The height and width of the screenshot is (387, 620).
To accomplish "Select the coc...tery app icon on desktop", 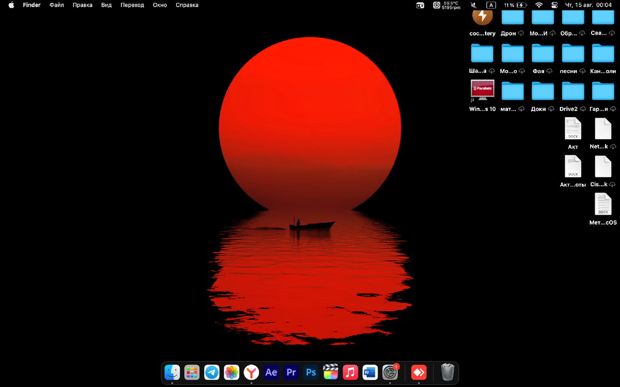I will (x=482, y=17).
